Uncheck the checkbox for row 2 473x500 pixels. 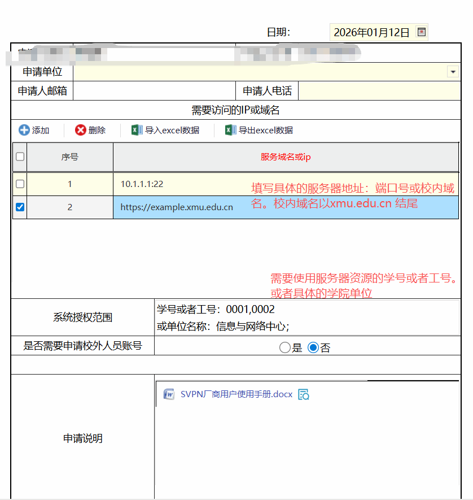[x=20, y=207]
